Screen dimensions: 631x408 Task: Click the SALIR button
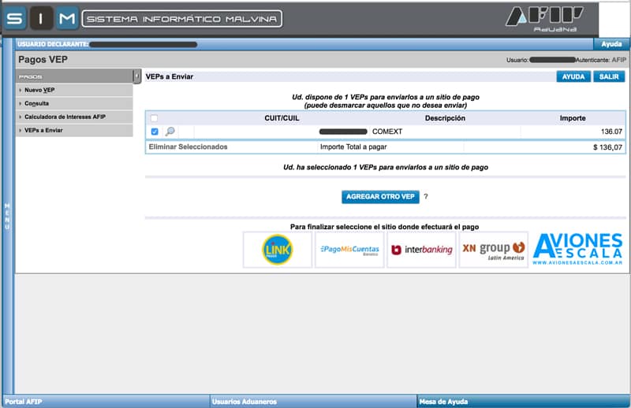[609, 76]
